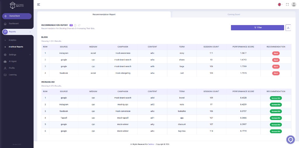The height and width of the screenshot is (148, 299).
Task: Open the Analitical Reports submenu item
Action: pyautogui.click(x=16, y=47)
